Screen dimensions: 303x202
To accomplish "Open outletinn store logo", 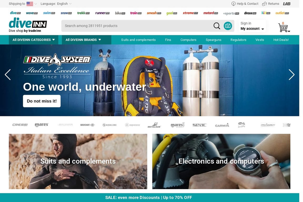I will pyautogui.click(x=282, y=13).
